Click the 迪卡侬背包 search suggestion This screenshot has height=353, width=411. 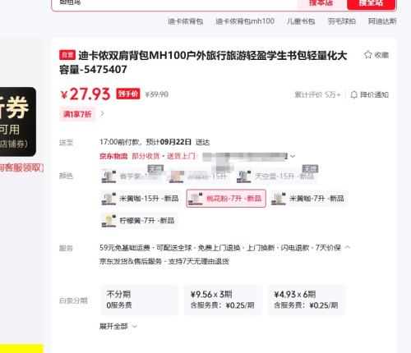point(185,21)
